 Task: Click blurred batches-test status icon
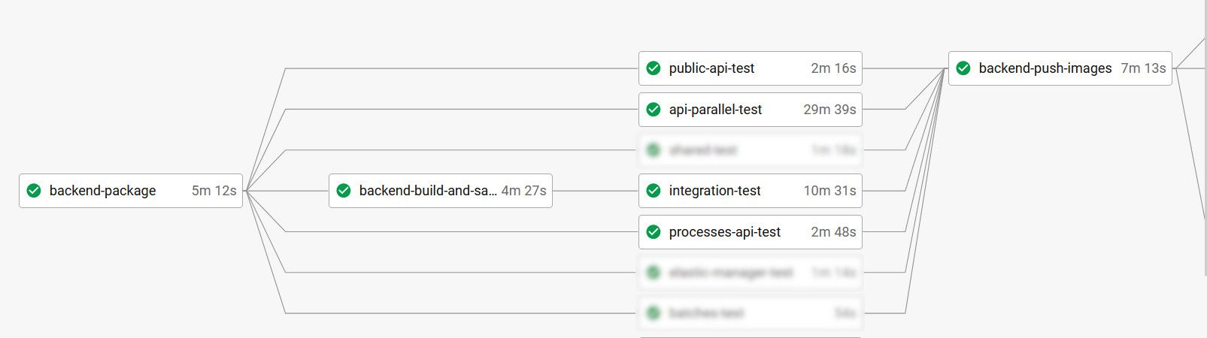[654, 313]
